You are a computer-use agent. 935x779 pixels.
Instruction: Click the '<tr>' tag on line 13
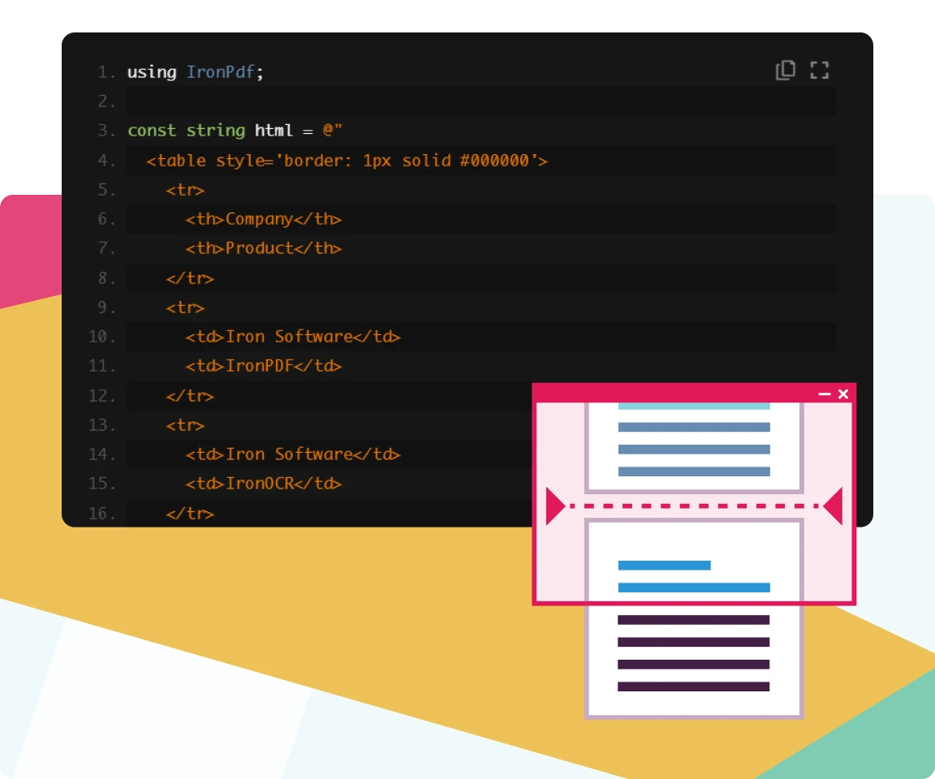(x=185, y=424)
